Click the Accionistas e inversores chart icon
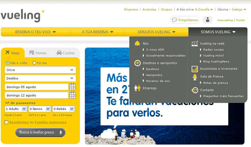 [x=195, y=69]
